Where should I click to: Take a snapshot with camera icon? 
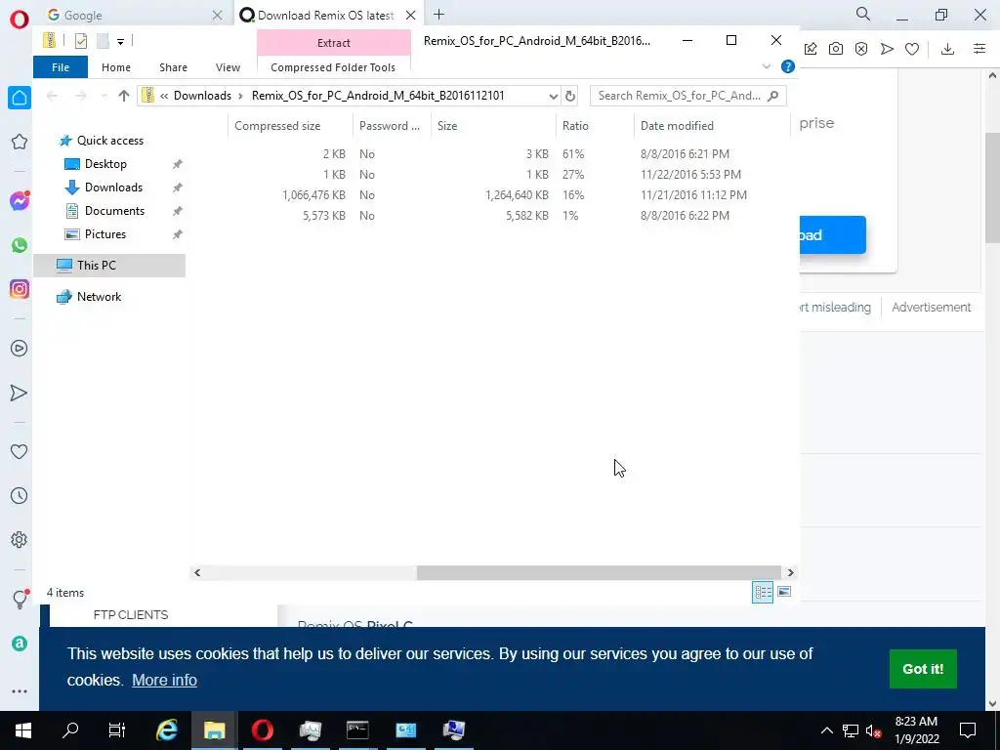836,49
